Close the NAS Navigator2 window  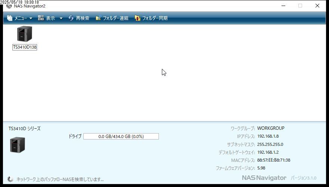point(317,6)
